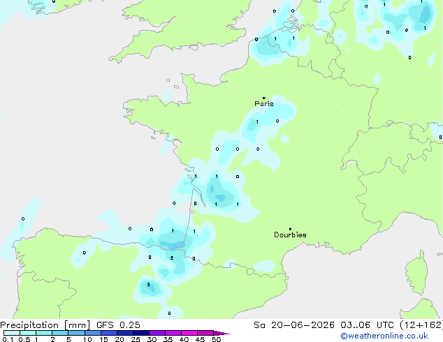Screen dimensions: 443x342
Task: Click the Dourbies city label
Action: coord(290,235)
